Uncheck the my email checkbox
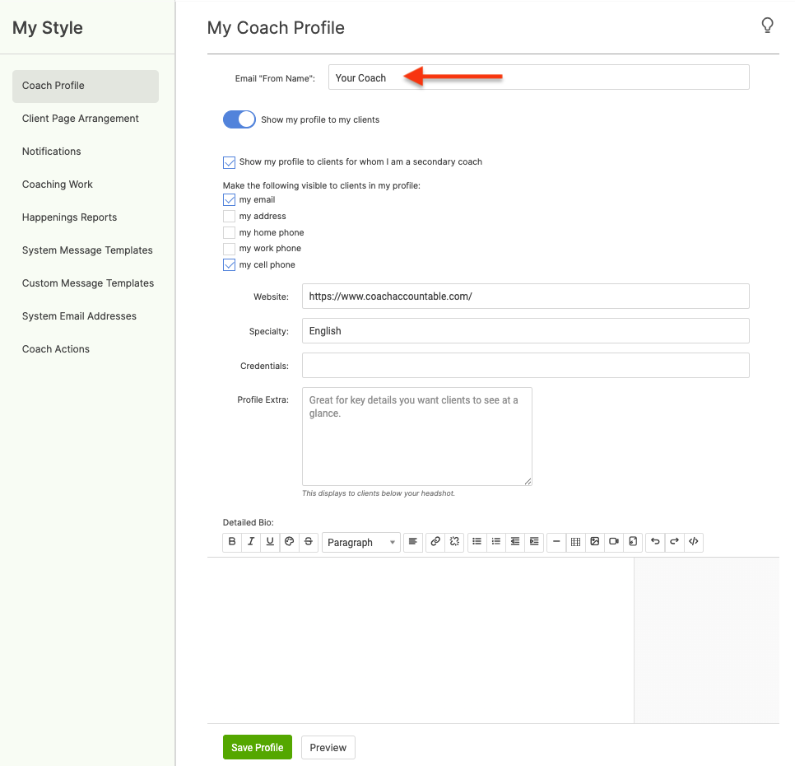The height and width of the screenshot is (766, 795). (230, 200)
